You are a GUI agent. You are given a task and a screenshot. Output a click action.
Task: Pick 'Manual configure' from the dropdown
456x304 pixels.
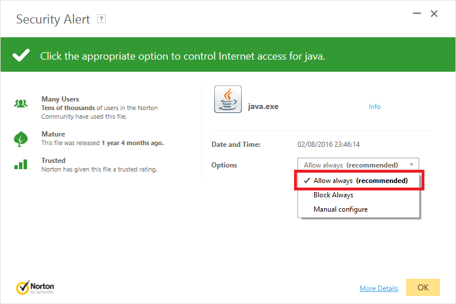(341, 209)
